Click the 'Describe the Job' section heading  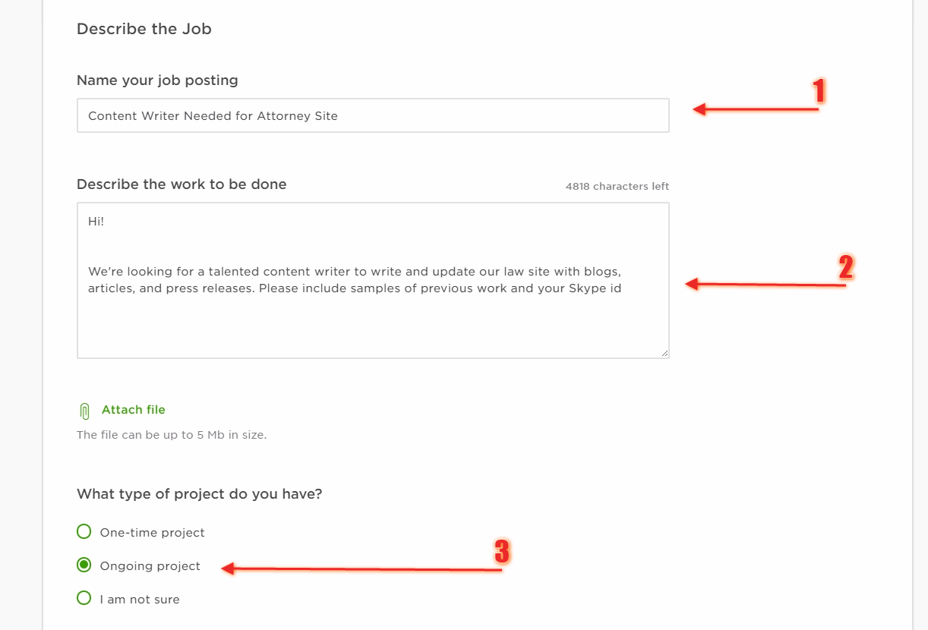pos(144,30)
